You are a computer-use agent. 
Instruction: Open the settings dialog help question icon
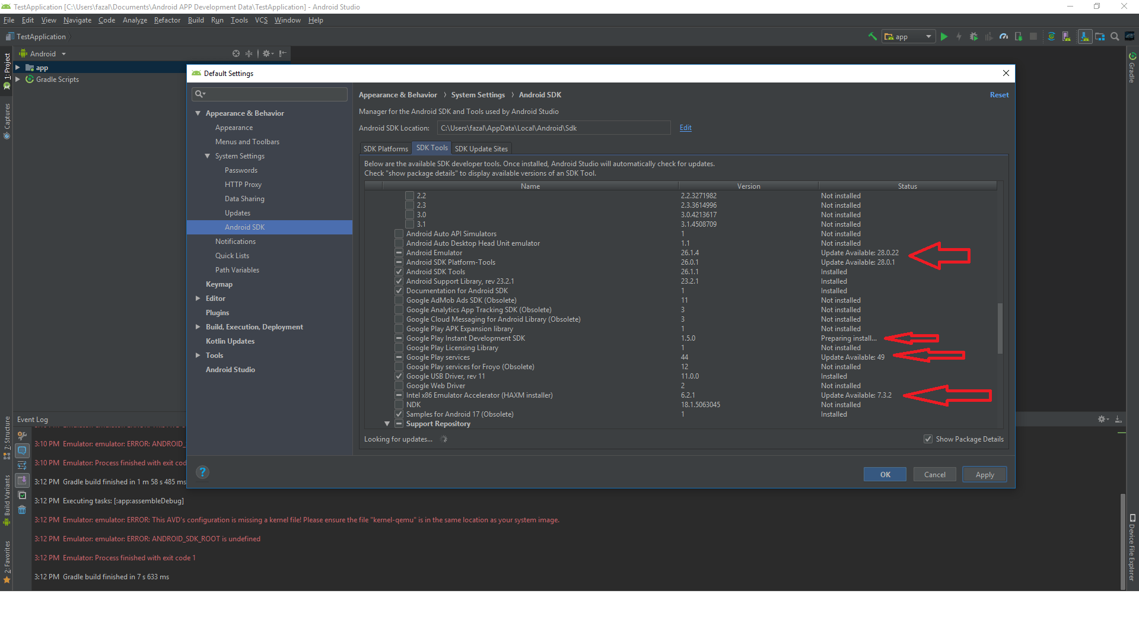point(202,472)
